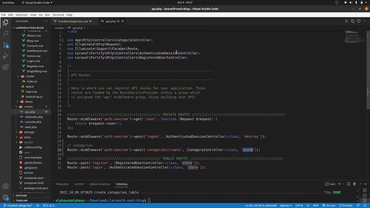Open the Selection menu

click(21, 14)
